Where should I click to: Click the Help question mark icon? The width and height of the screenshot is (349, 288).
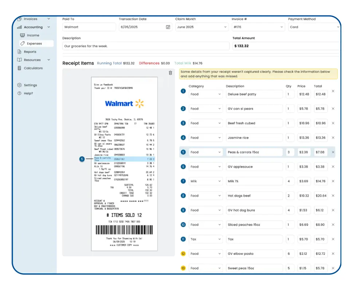click(20, 93)
